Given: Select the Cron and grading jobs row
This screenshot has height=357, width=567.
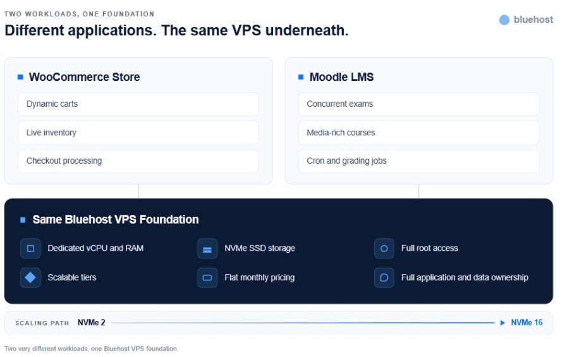Looking at the screenshot, I should pyautogui.click(x=418, y=160).
